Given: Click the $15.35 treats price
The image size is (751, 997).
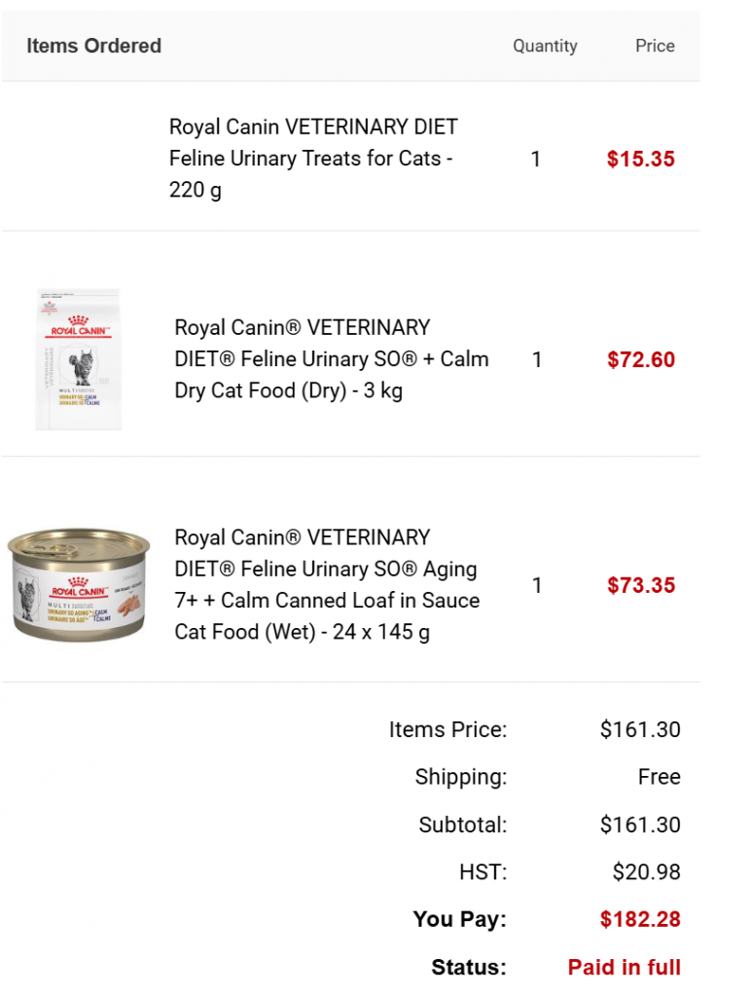Looking at the screenshot, I should point(640,160).
